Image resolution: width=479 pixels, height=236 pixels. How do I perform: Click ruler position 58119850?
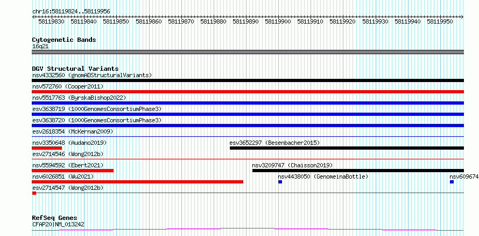point(116,21)
